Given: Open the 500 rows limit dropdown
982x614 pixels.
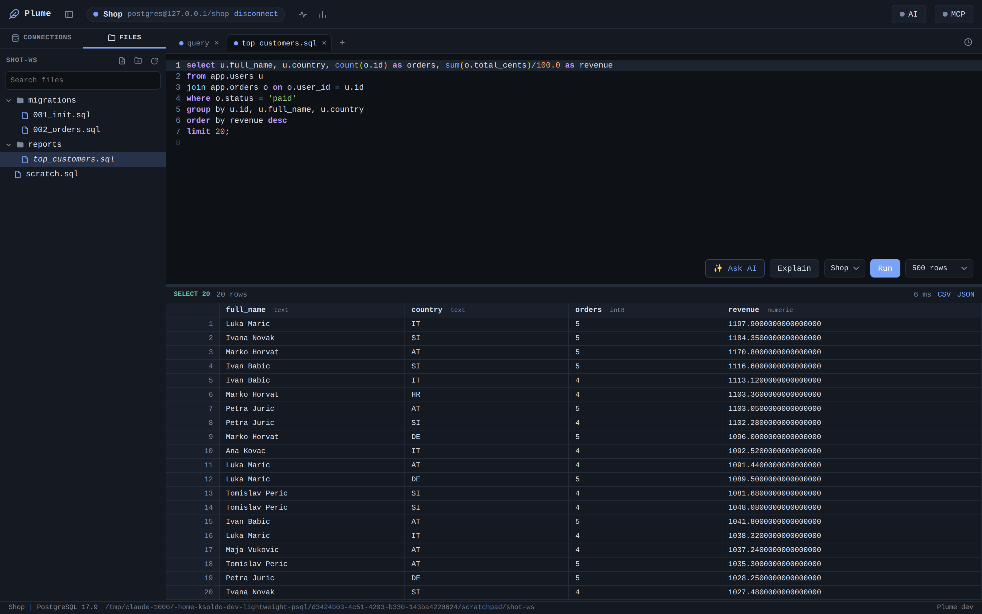Looking at the screenshot, I should pyautogui.click(x=939, y=268).
